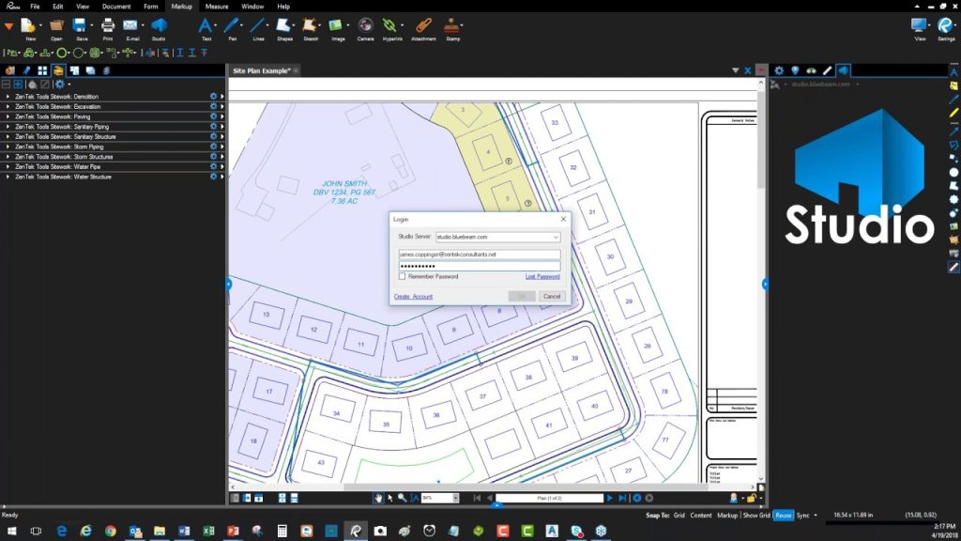961x541 pixels.
Task: Click the Lost Password link
Action: tap(542, 277)
